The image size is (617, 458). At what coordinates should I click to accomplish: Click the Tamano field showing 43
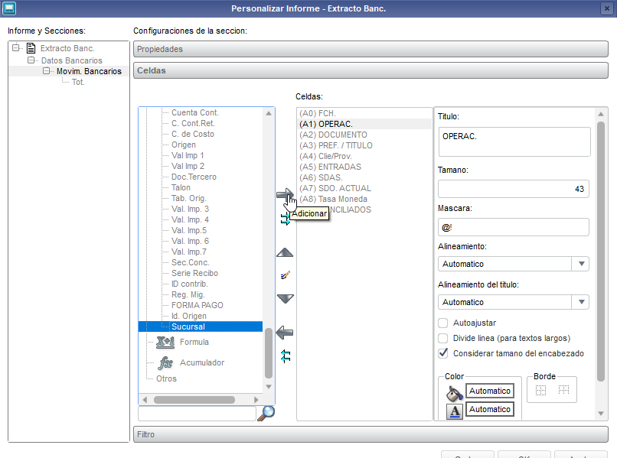point(513,189)
